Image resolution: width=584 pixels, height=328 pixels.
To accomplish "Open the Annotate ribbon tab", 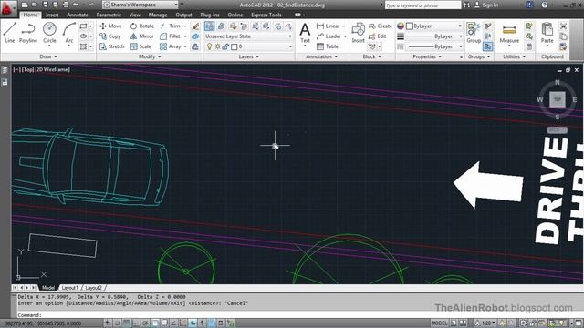I will [78, 15].
